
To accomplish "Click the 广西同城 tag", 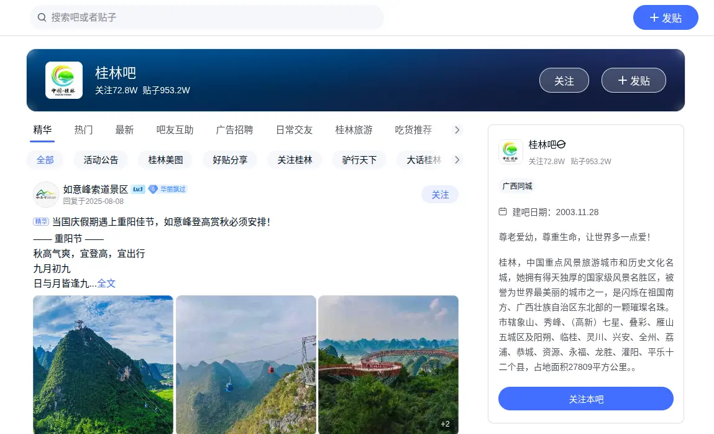I will (x=517, y=186).
